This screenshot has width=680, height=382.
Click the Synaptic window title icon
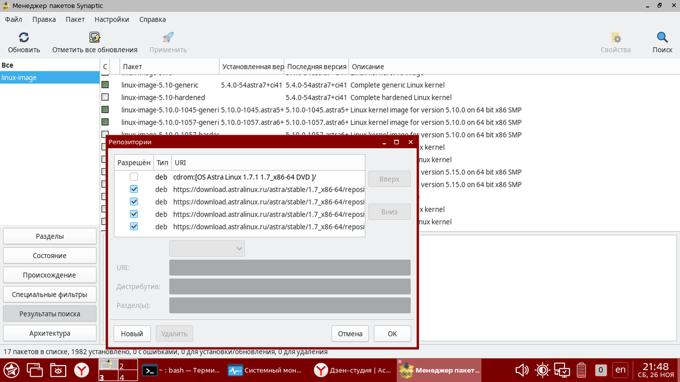point(7,6)
